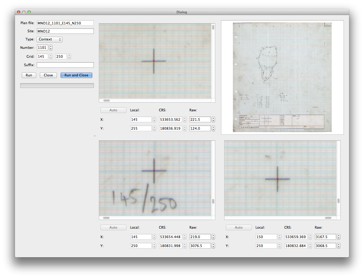This screenshot has height=278, width=364.
Task: Increment the Raw Y value 3068.5 in bottom-right panel
Action: [339, 244]
